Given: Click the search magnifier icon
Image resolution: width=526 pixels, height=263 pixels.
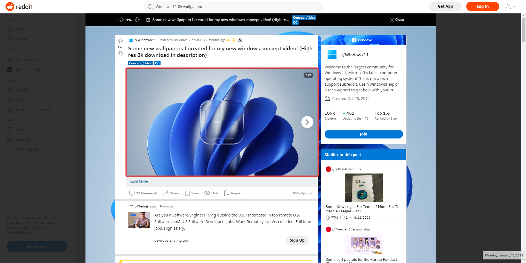Looking at the screenshot, I should pyautogui.click(x=150, y=7).
